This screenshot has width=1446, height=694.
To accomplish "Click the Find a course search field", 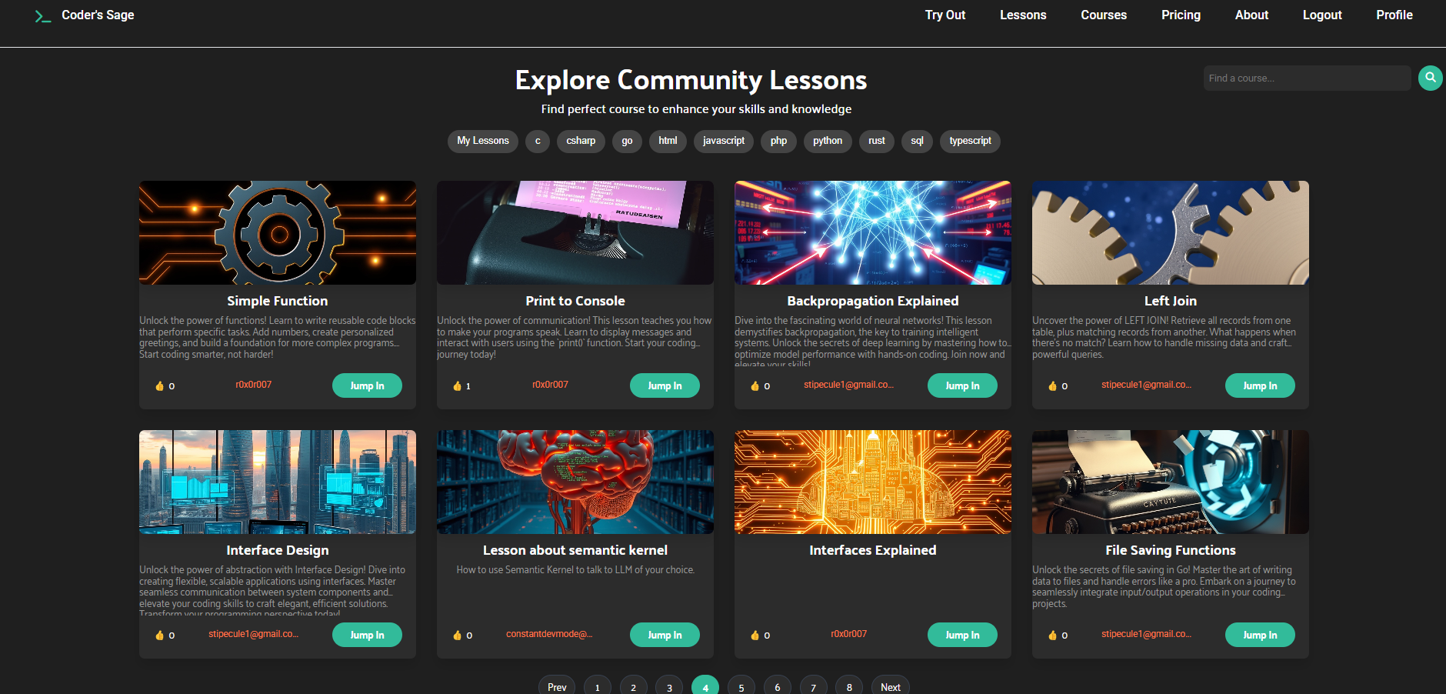I will tap(1307, 78).
